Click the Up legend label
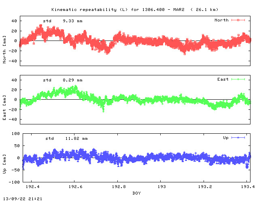The width and height of the screenshot is (259, 201). (x=226, y=138)
